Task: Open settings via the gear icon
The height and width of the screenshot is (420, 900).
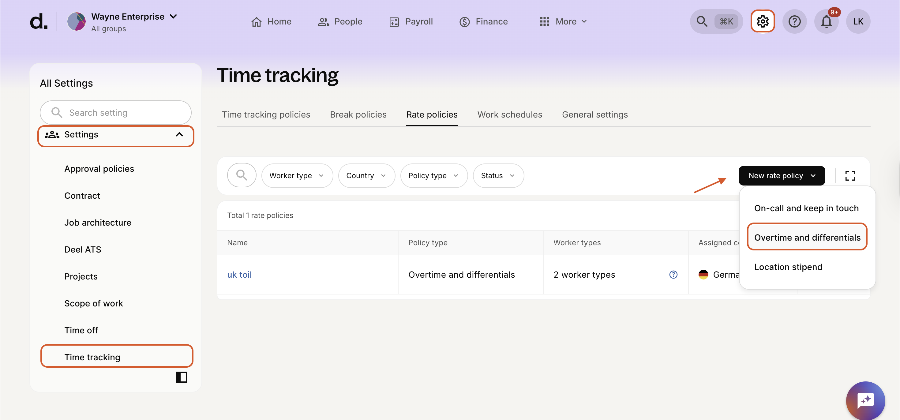Action: 762,21
